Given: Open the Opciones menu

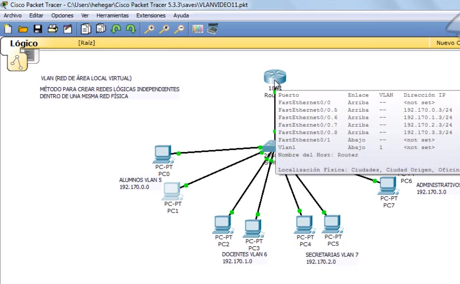Looking at the screenshot, I should [x=62, y=15].
